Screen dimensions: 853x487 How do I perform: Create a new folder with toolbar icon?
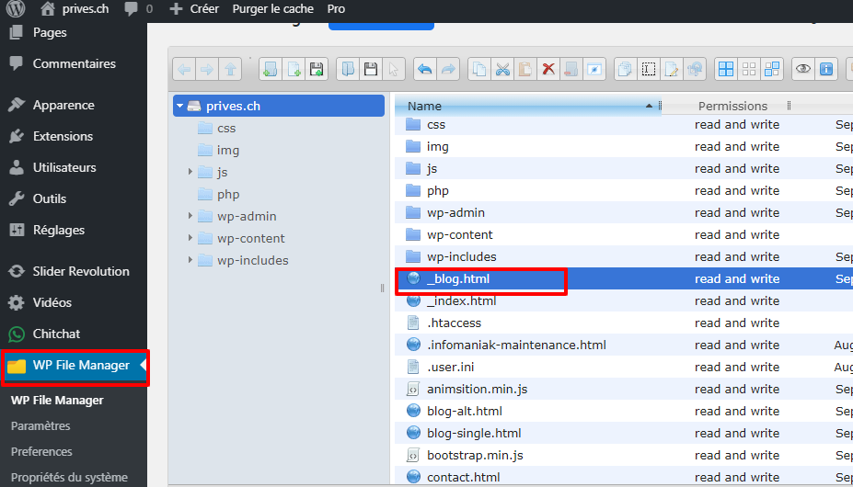271,69
